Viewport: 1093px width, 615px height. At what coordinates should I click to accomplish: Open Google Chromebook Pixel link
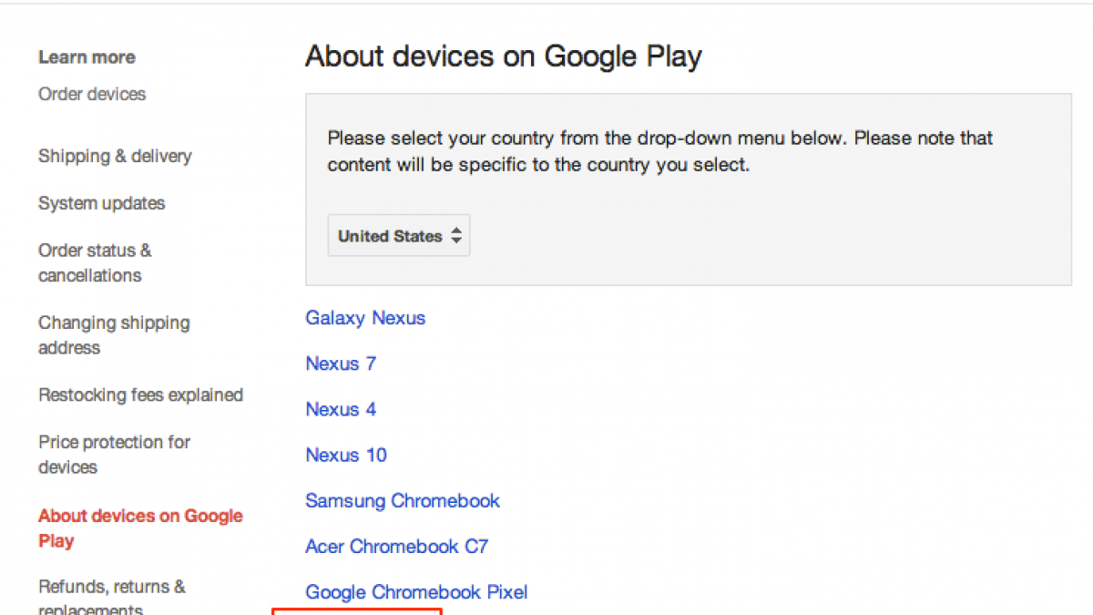tap(416, 592)
